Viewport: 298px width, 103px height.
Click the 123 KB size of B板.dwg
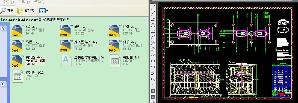79,33
